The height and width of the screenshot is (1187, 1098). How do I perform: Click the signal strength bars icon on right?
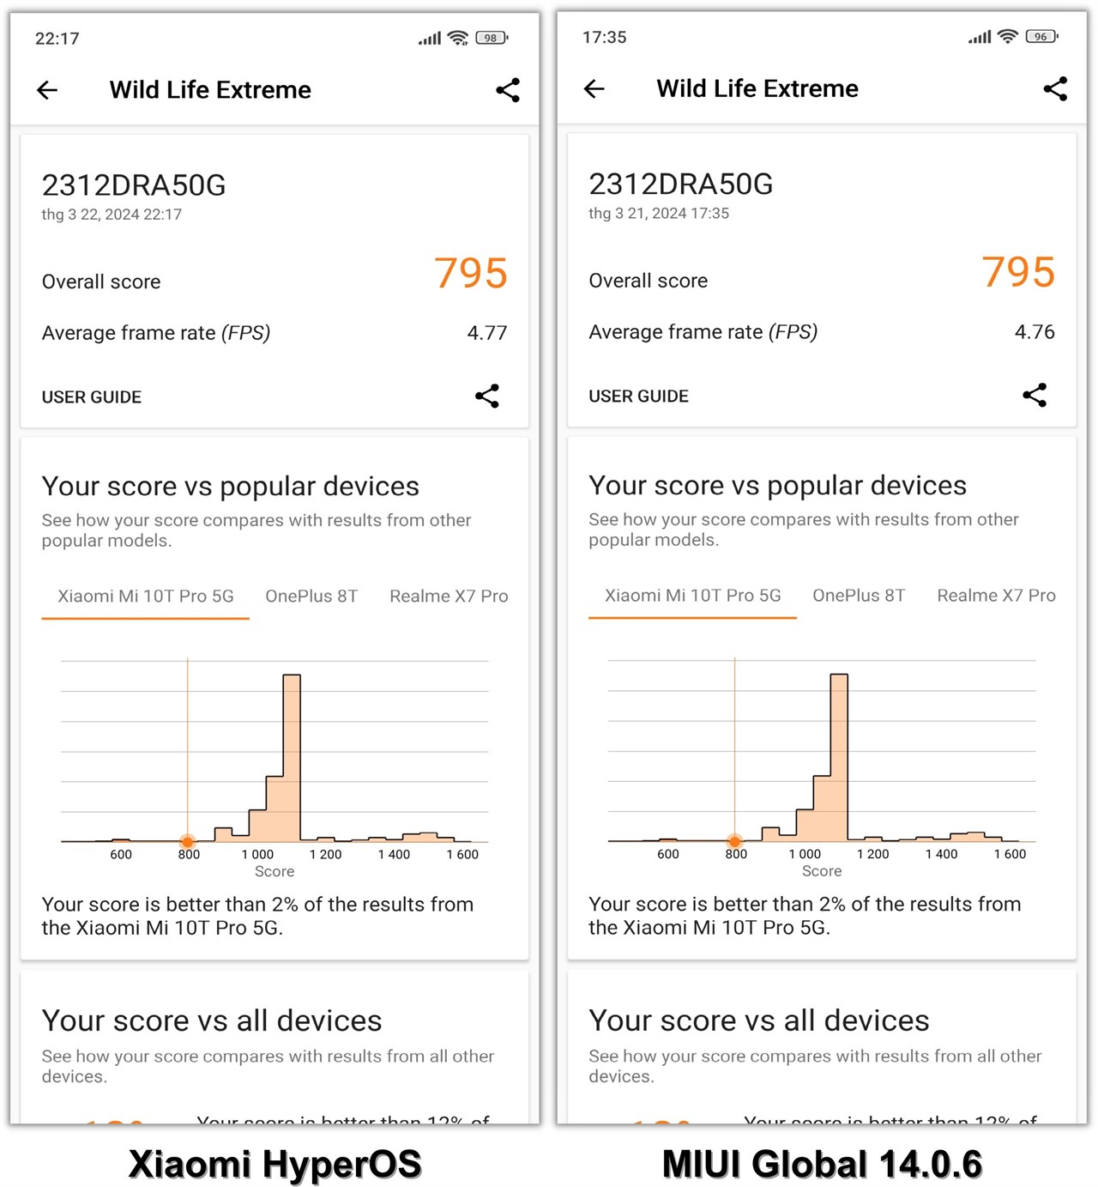979,36
